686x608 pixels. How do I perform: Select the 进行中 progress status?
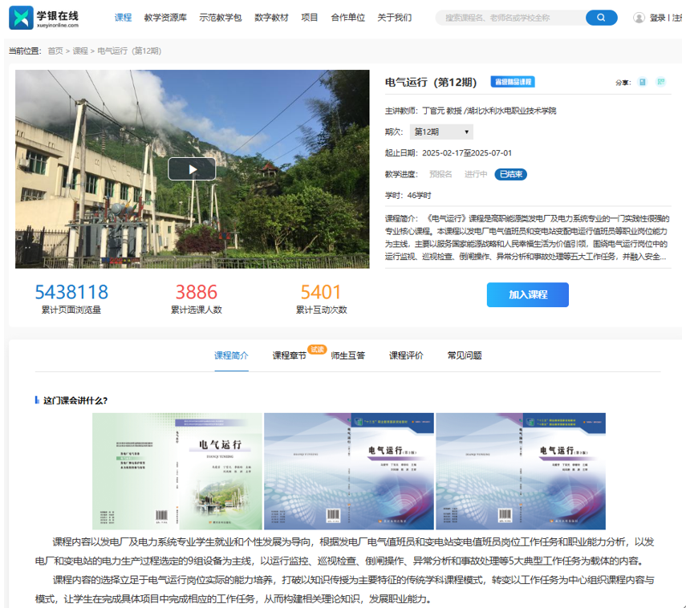tap(476, 174)
